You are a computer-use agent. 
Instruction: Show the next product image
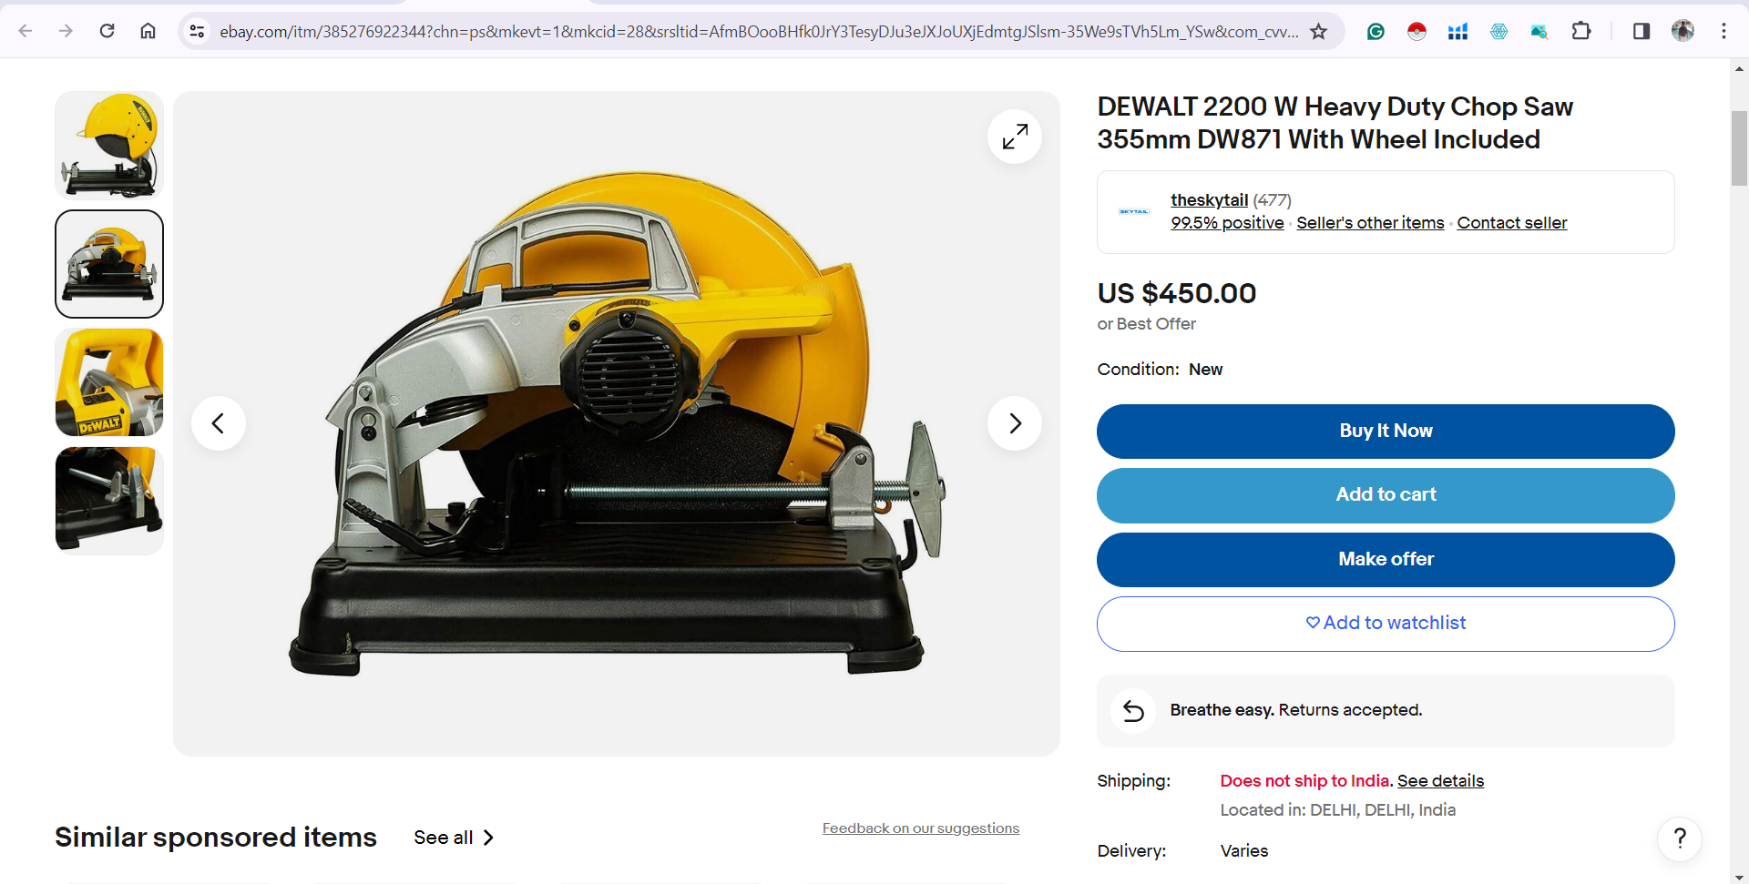click(1015, 423)
